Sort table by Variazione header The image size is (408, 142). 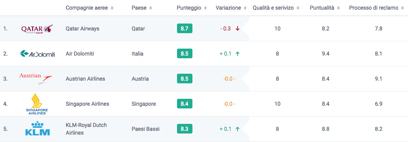point(231,8)
